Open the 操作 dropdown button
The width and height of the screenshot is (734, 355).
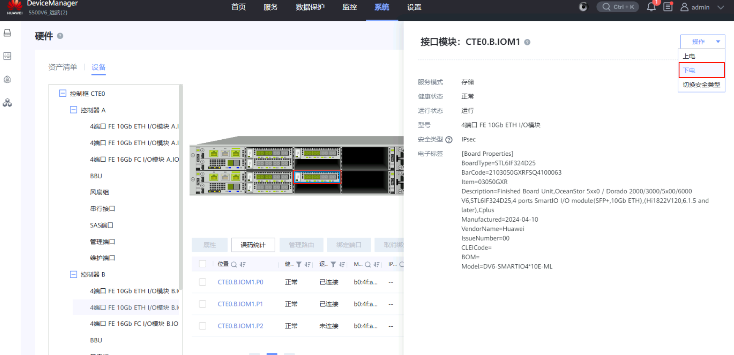pos(703,42)
